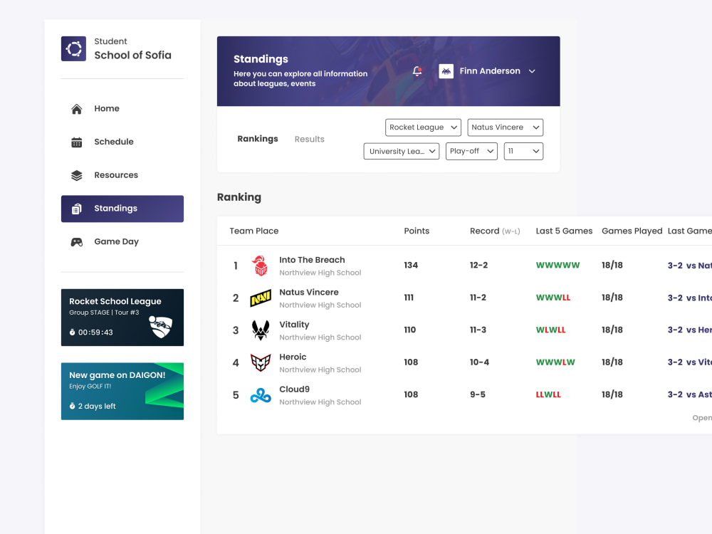Expand the Finn Anderson profile chevron
Image resolution: width=712 pixels, height=534 pixels.
click(532, 71)
